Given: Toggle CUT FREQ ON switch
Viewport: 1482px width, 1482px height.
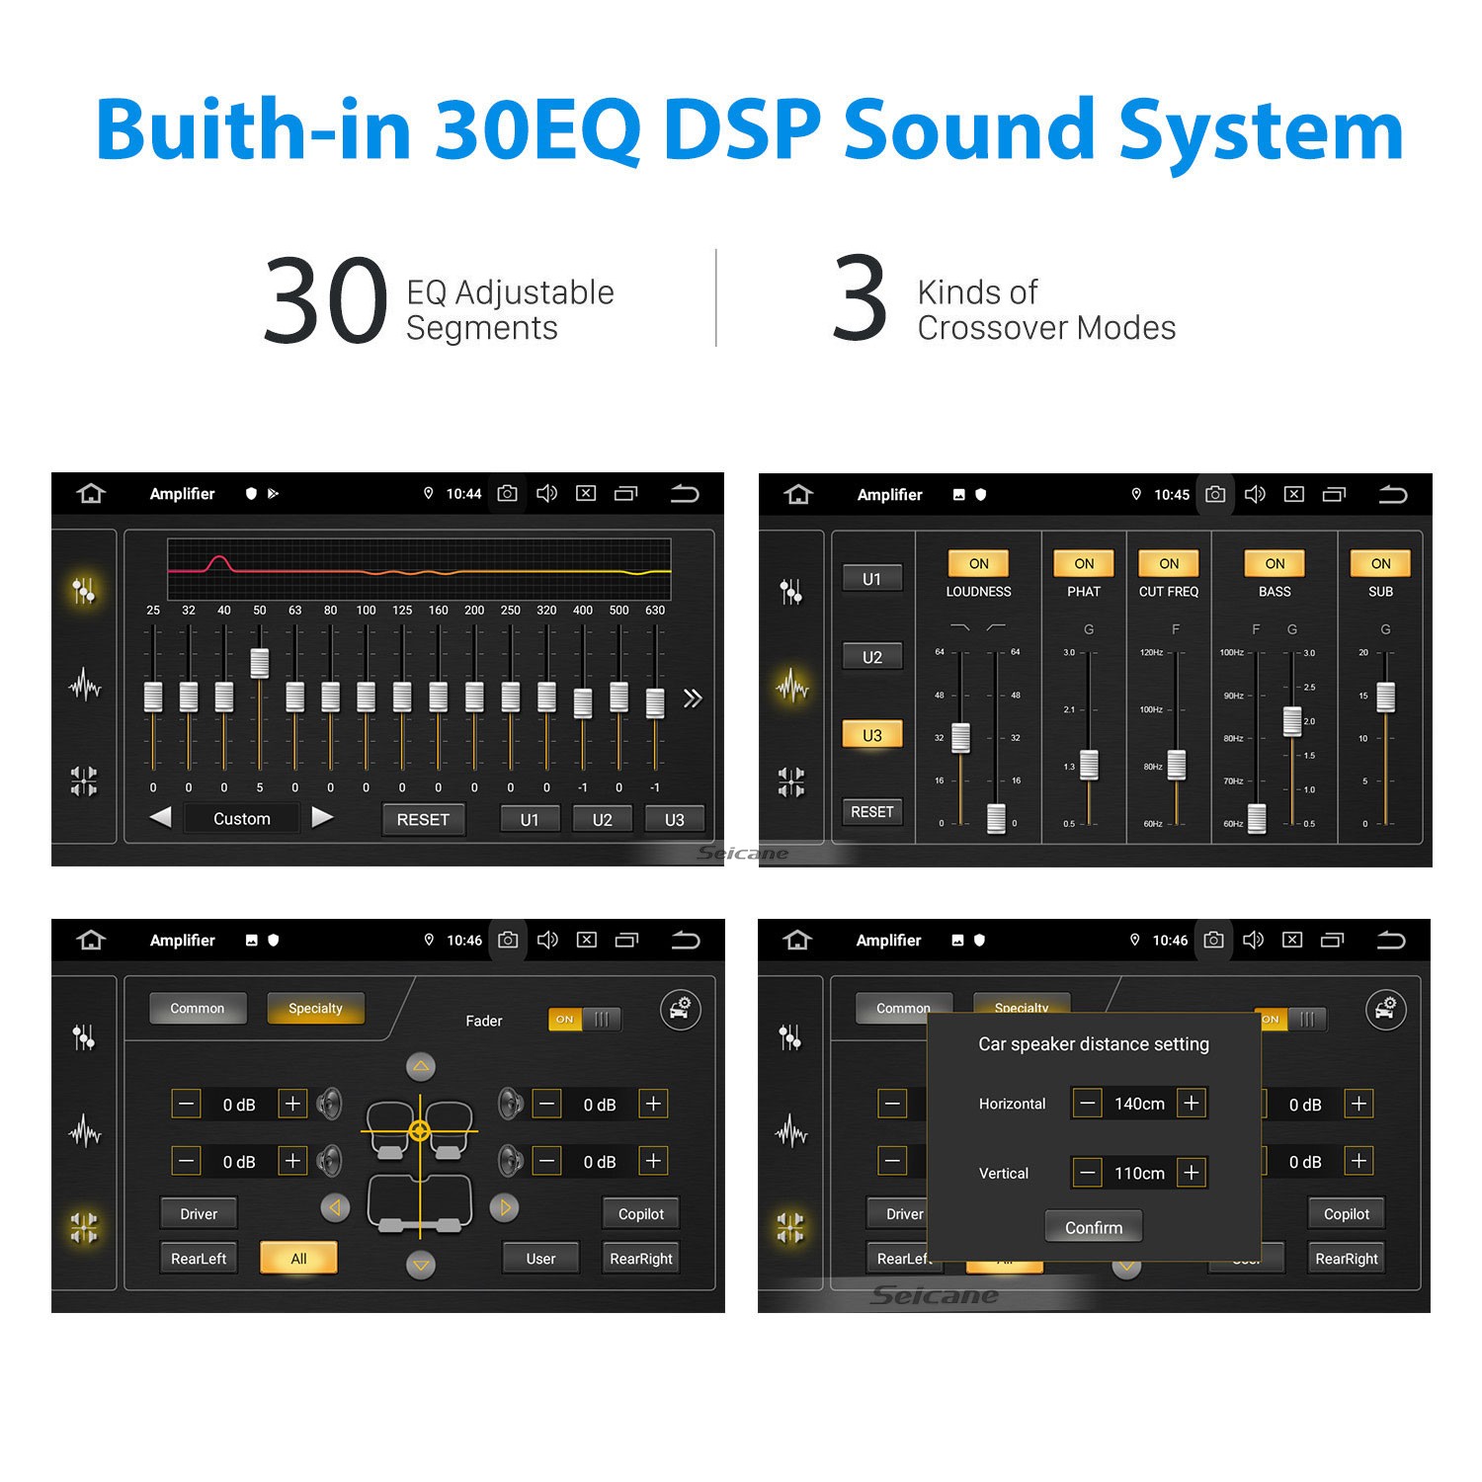Looking at the screenshot, I should (x=1169, y=563).
